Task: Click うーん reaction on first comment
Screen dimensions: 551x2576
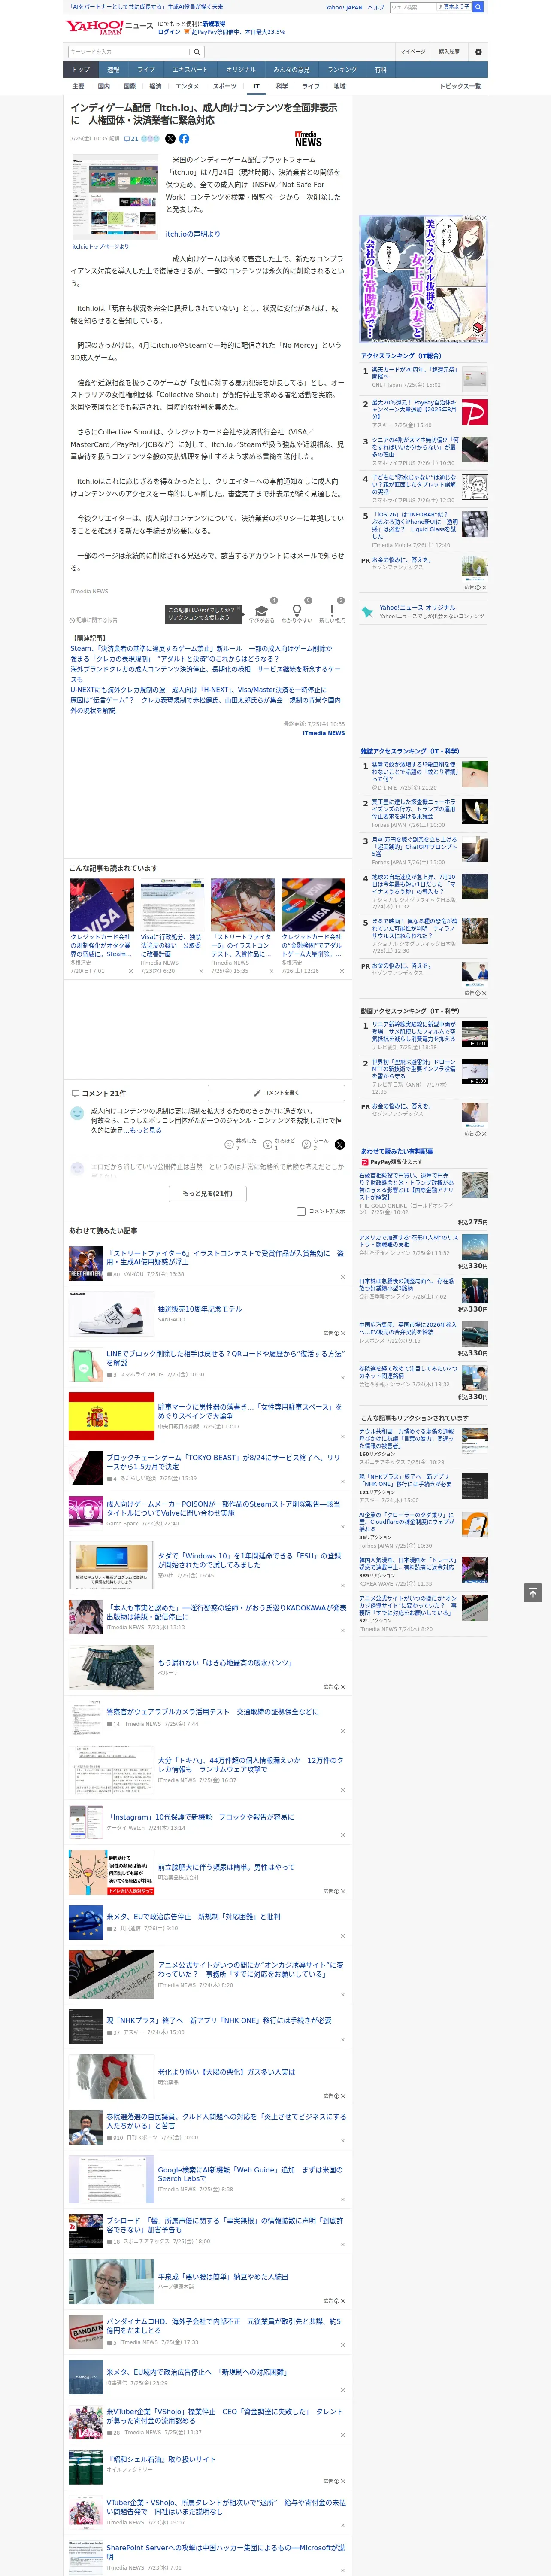Action: (x=316, y=1144)
